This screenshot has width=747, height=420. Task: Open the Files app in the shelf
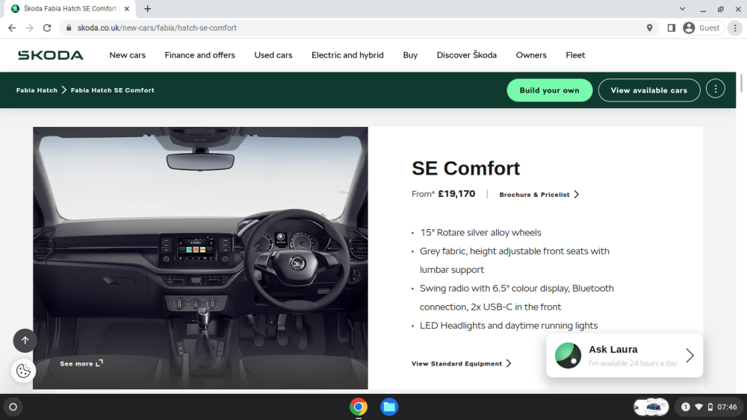coord(389,407)
